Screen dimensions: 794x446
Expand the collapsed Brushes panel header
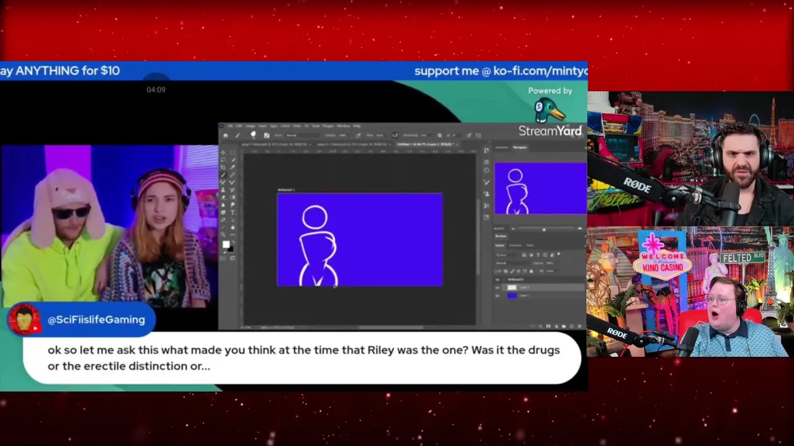[x=501, y=236]
